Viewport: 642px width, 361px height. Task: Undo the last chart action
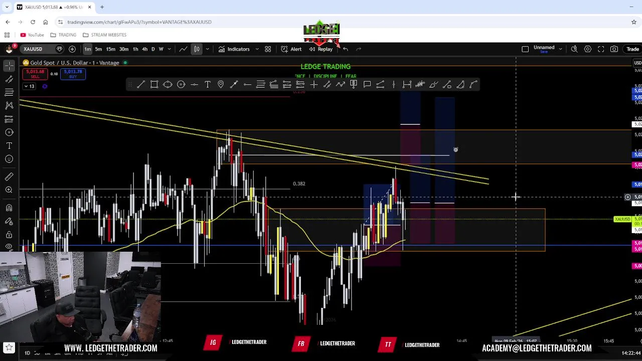pos(346,49)
